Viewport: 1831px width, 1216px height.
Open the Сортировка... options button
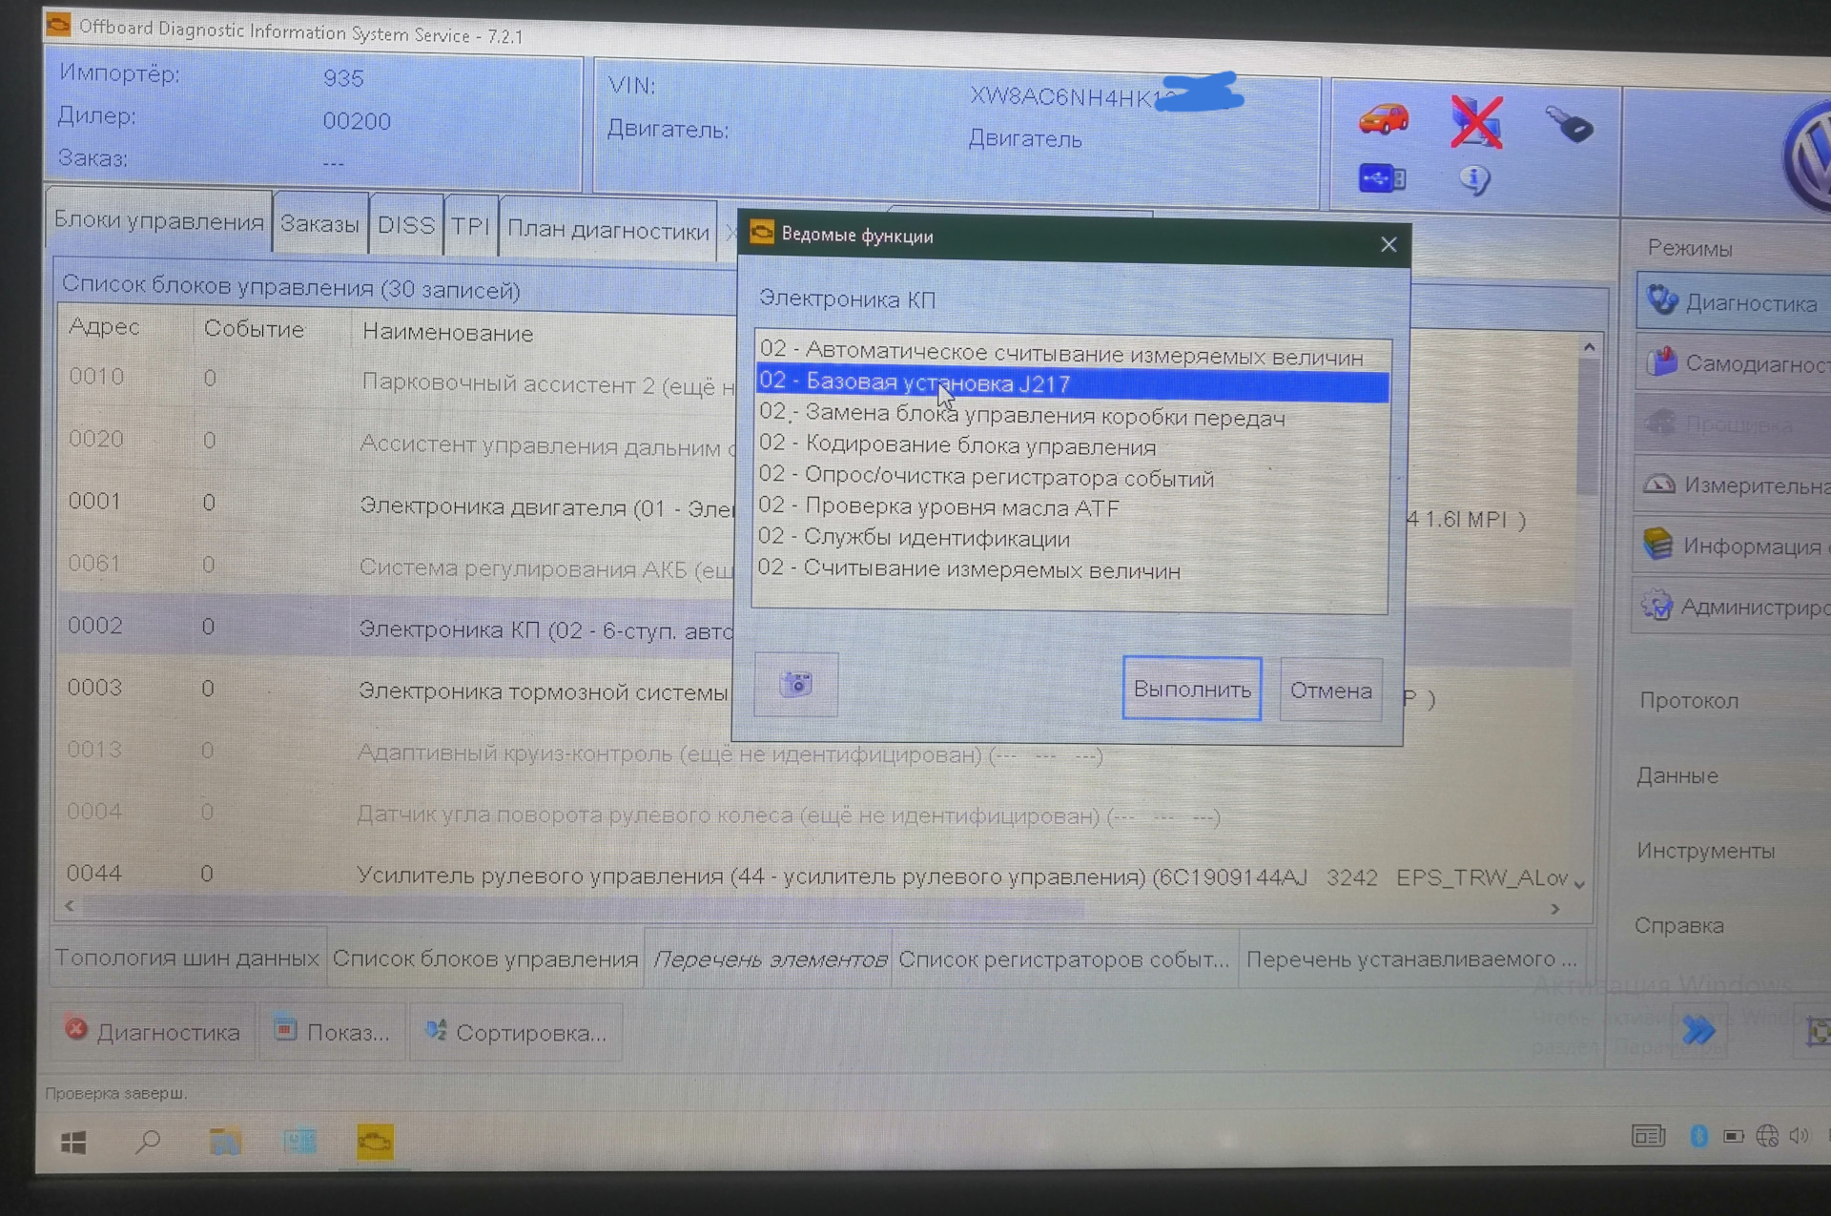coord(516,1033)
